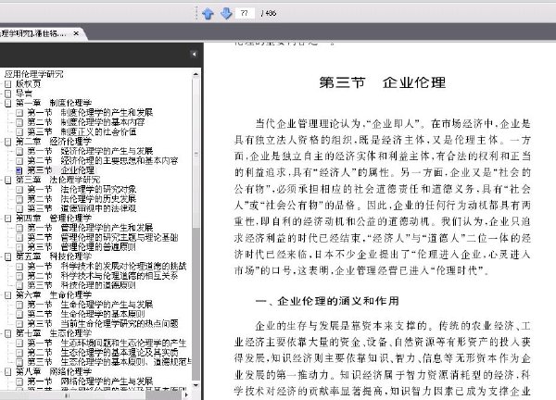Click the bookmarks panel scroll-up arrow
This screenshot has width=556, height=400.
(196, 74)
